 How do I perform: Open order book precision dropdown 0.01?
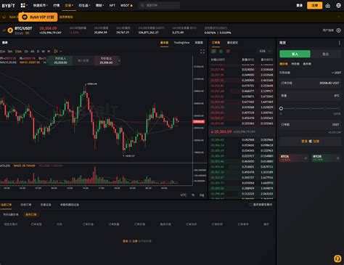265,51
